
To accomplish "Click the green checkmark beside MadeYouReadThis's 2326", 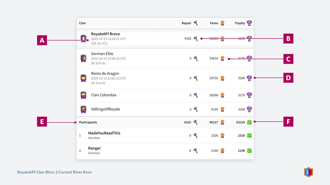I will click(x=249, y=135).
